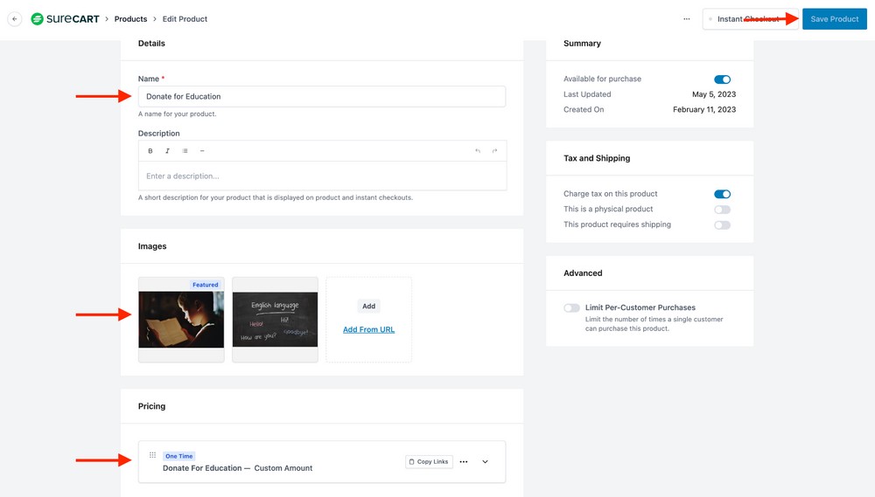Click the back arrow icon
The image size is (875, 497).
coord(15,19)
